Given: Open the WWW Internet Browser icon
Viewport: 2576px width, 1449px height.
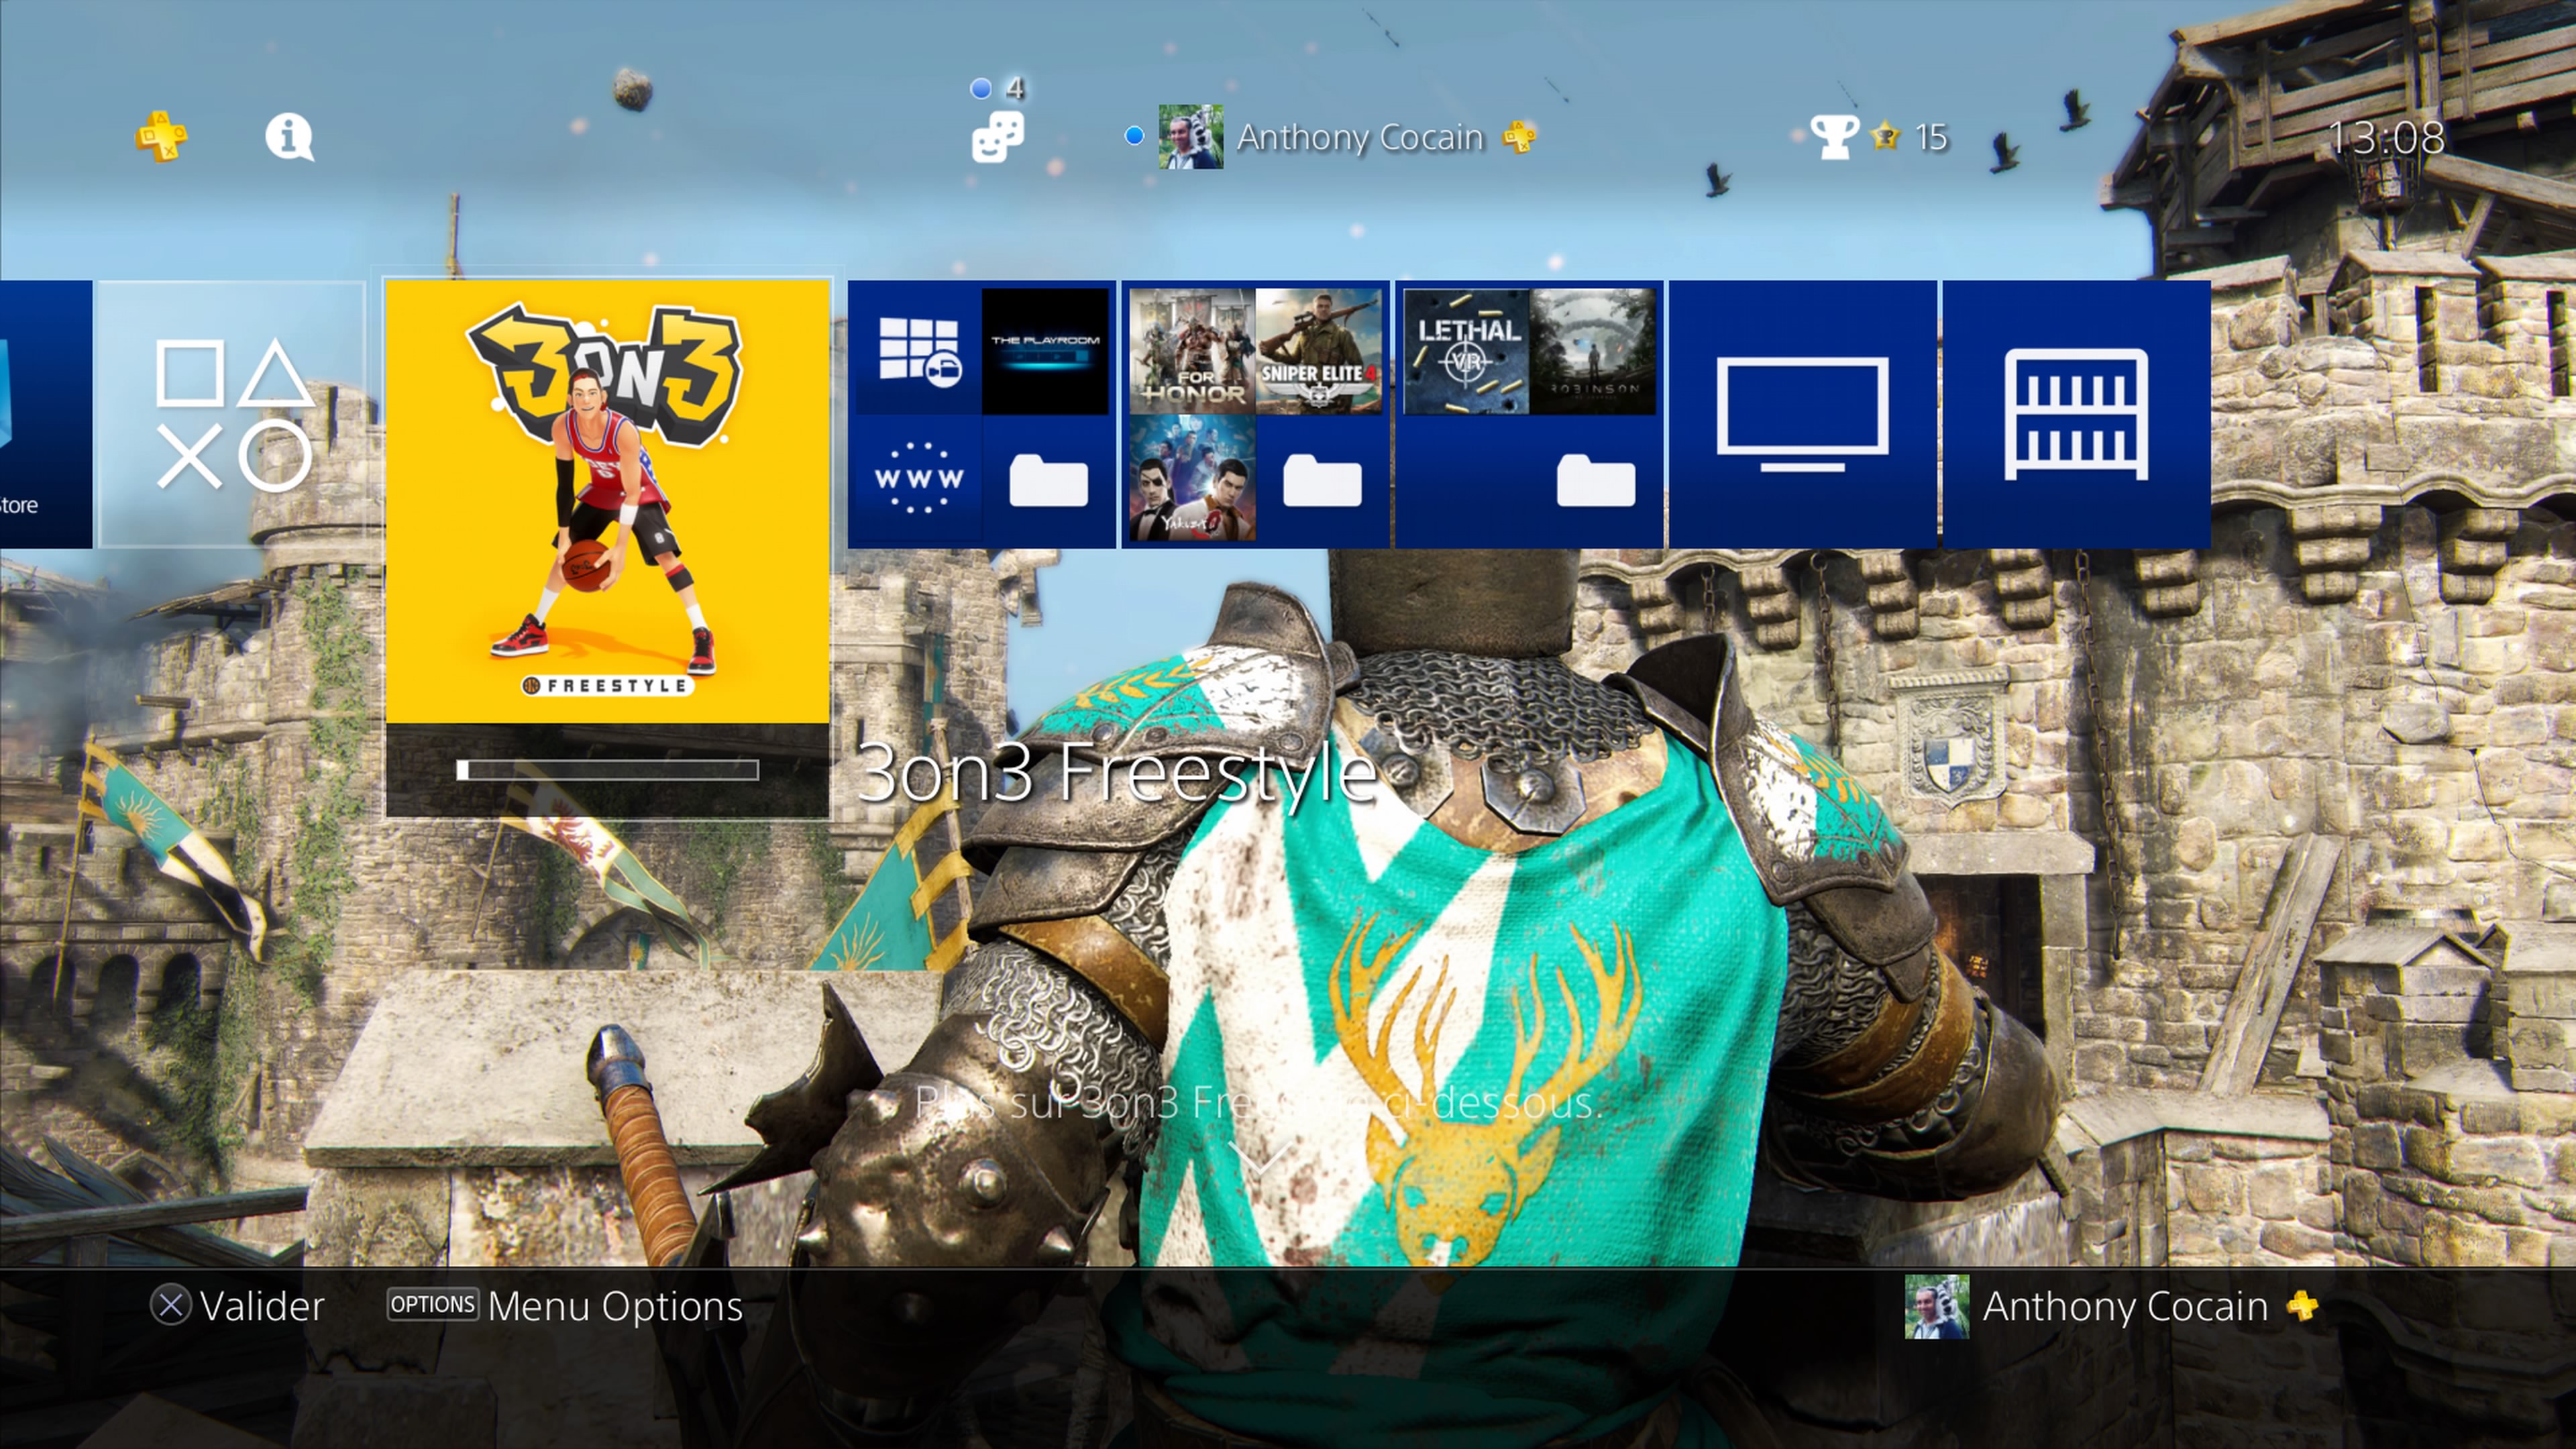Looking at the screenshot, I should (919, 478).
